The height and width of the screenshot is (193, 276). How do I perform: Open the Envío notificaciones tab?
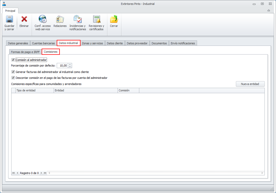183,43
